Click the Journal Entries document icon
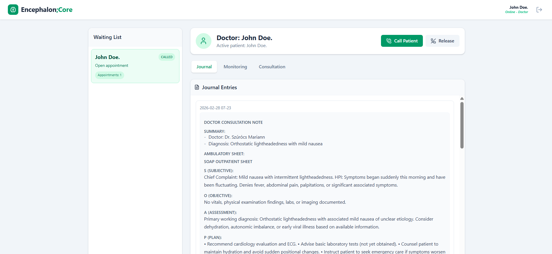Screen dimensions: 552x254 tap(197, 87)
